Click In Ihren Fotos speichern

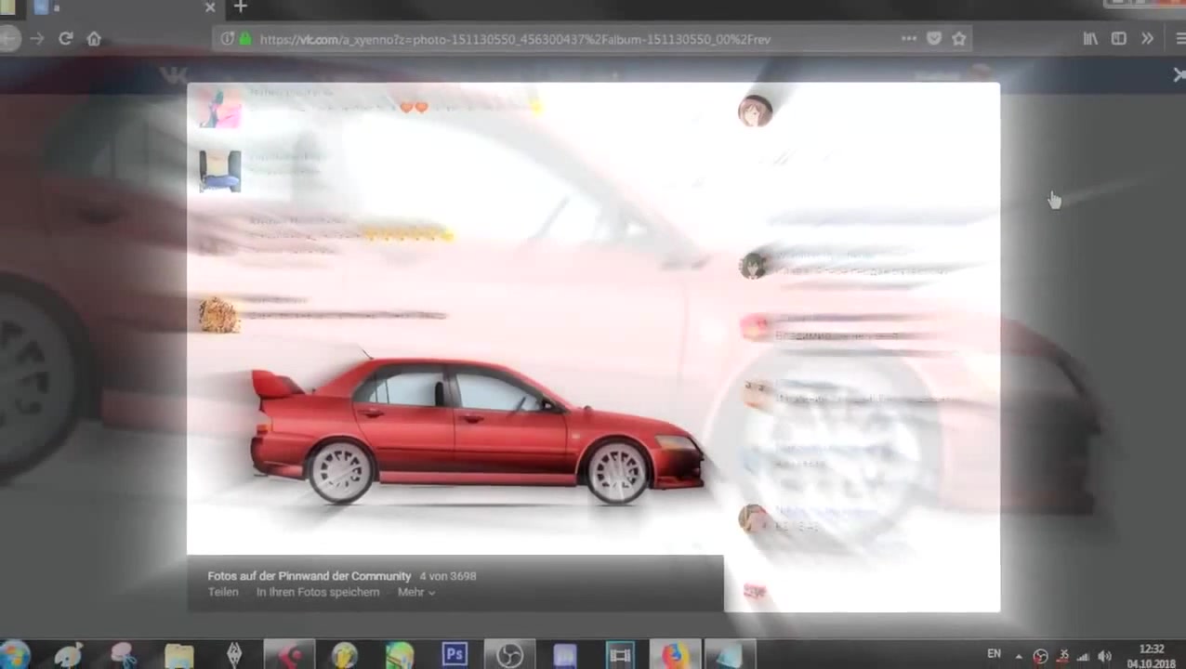tap(317, 593)
